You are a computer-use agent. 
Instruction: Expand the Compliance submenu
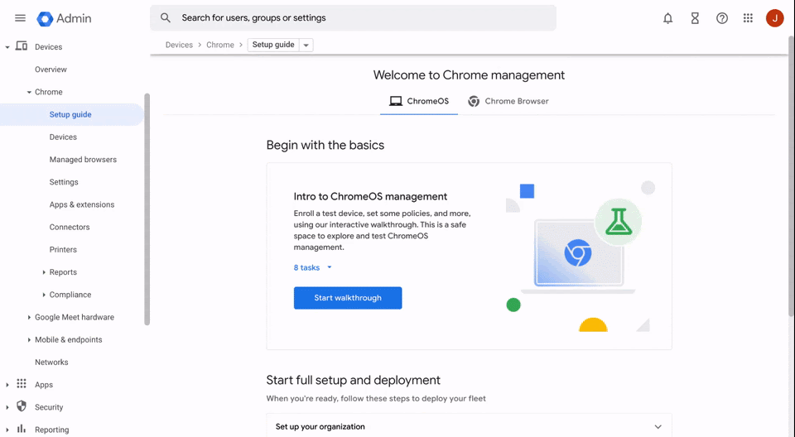[44, 295]
